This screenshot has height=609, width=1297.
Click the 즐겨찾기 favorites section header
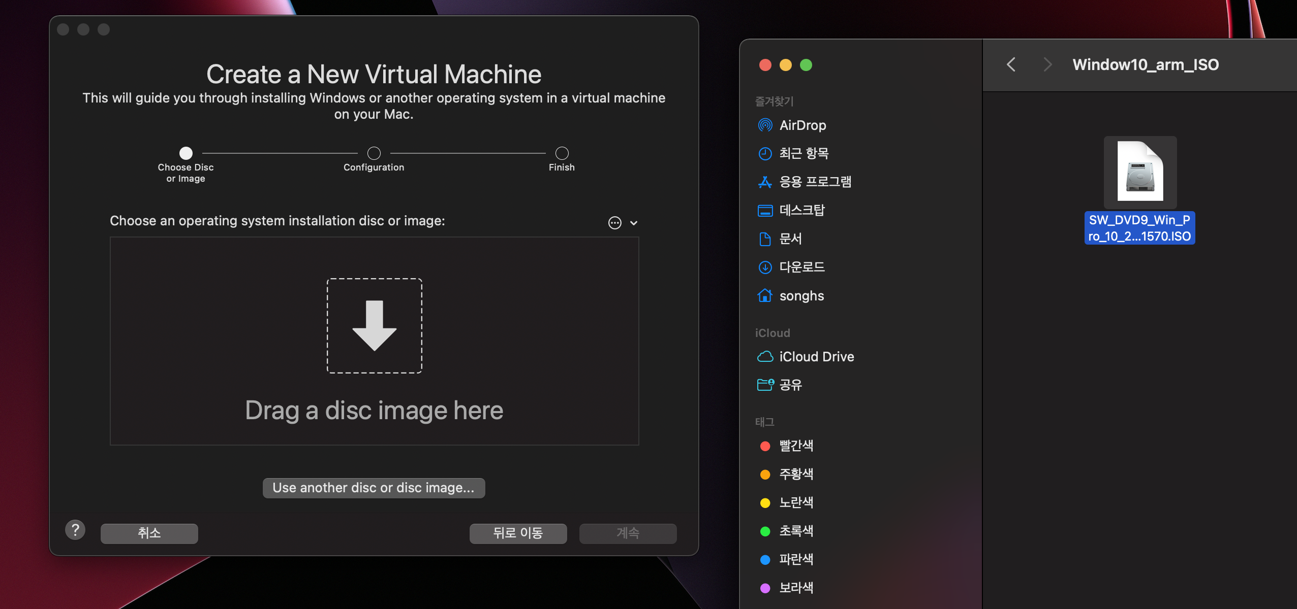point(774,101)
